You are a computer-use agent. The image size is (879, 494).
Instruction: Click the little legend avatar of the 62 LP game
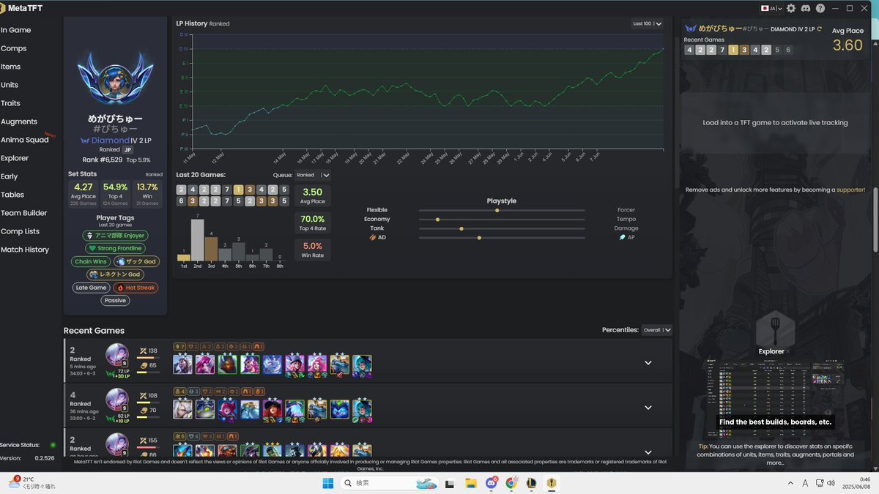click(x=117, y=400)
